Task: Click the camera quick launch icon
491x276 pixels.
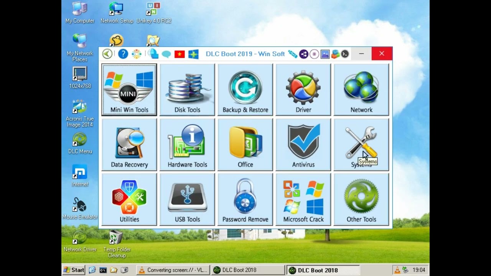Action: pyautogui.click(x=124, y=270)
